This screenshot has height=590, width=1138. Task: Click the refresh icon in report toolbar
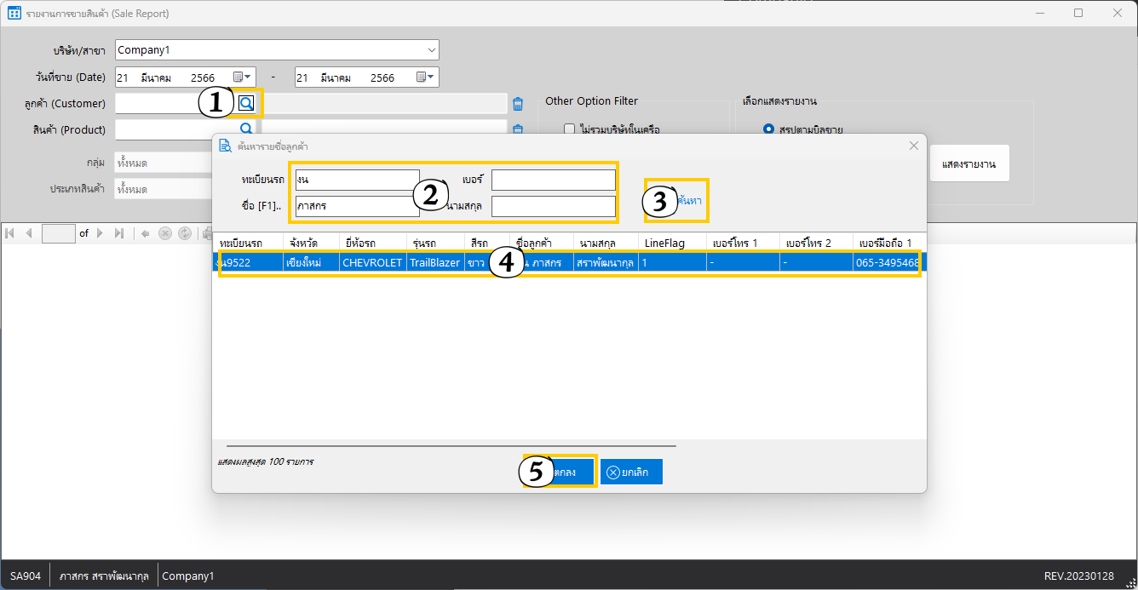(x=184, y=233)
